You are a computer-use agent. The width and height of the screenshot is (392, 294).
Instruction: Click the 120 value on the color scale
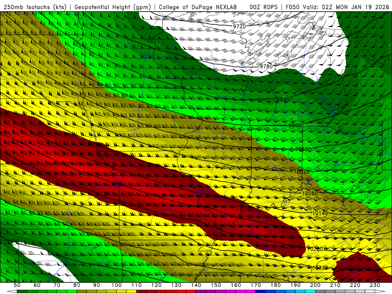click(x=156, y=285)
